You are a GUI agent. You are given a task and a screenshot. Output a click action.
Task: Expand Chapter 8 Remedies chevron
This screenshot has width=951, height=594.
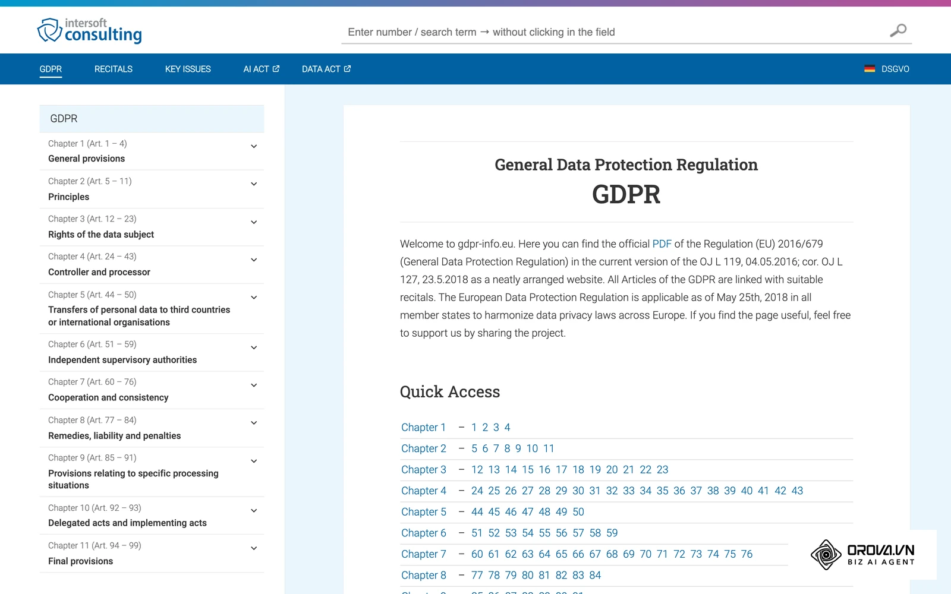(x=254, y=423)
